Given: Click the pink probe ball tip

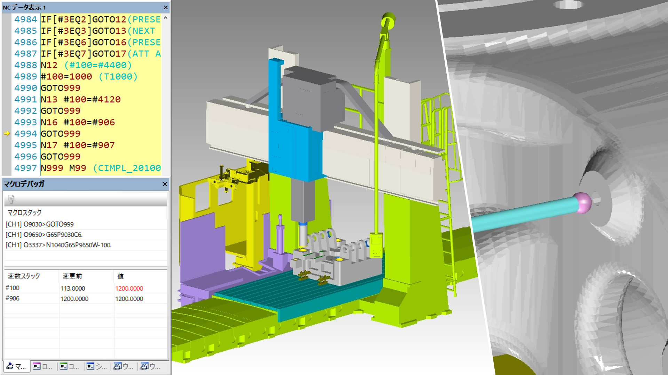Looking at the screenshot, I should tap(583, 203).
